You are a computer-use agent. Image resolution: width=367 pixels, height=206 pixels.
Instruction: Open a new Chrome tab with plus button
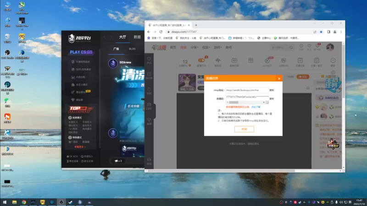point(196,25)
